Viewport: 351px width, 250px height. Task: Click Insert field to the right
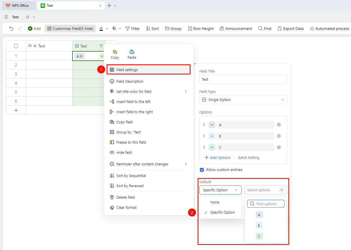(149, 112)
